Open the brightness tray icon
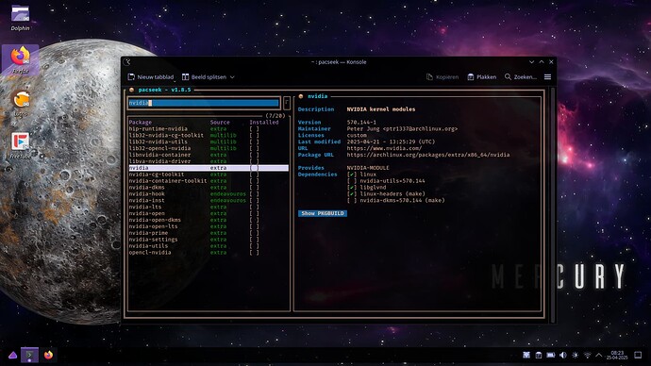 [575, 356]
